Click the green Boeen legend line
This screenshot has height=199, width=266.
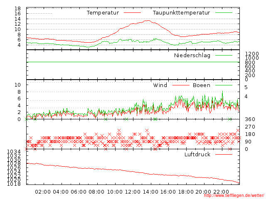click(x=224, y=85)
